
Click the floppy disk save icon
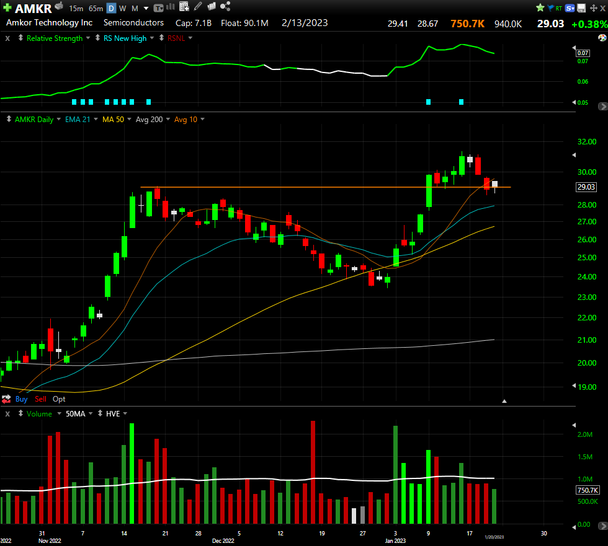point(581,8)
